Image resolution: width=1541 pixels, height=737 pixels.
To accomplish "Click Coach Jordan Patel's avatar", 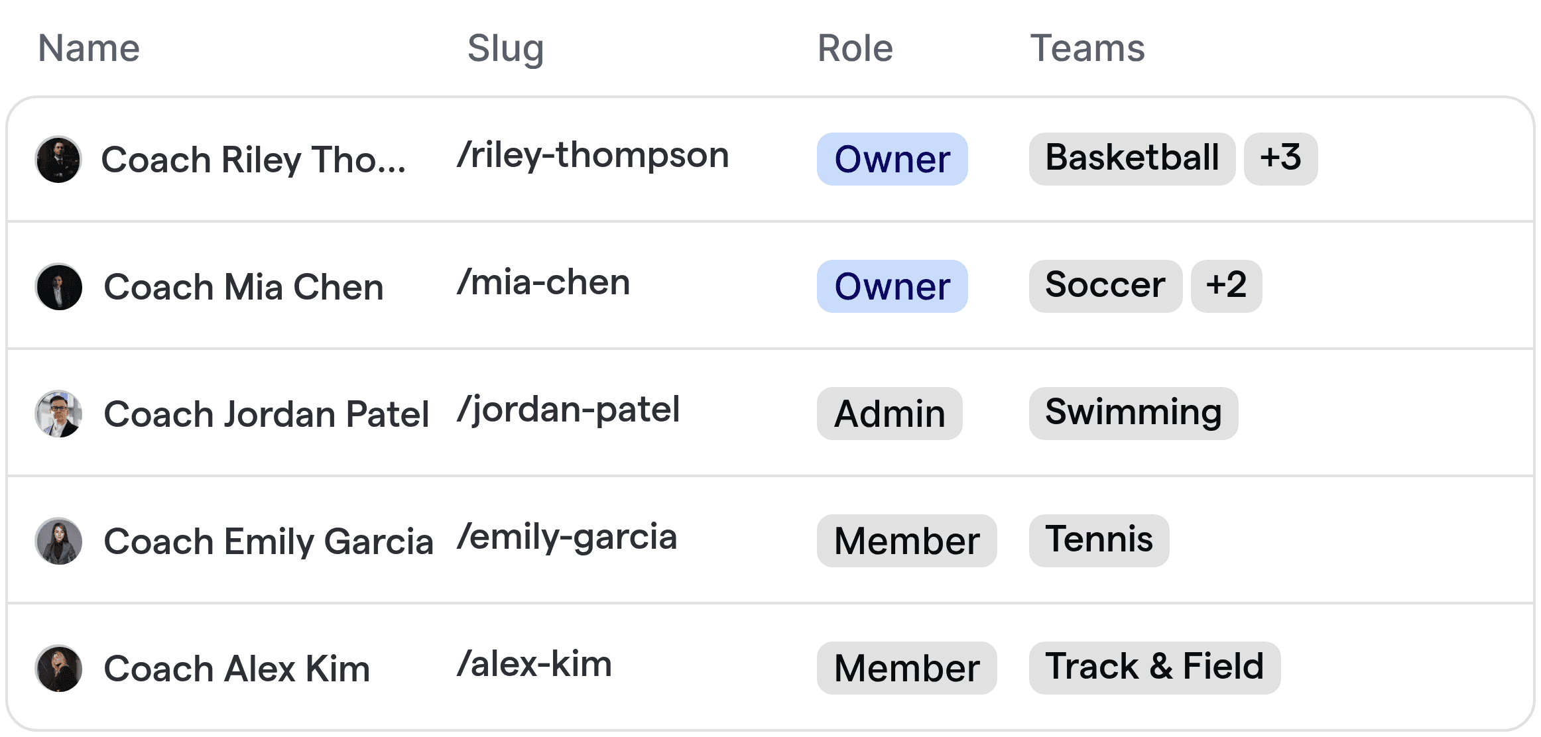I will (58, 414).
